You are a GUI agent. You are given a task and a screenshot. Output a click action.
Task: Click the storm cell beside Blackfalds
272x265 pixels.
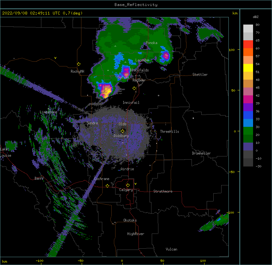point(126,71)
